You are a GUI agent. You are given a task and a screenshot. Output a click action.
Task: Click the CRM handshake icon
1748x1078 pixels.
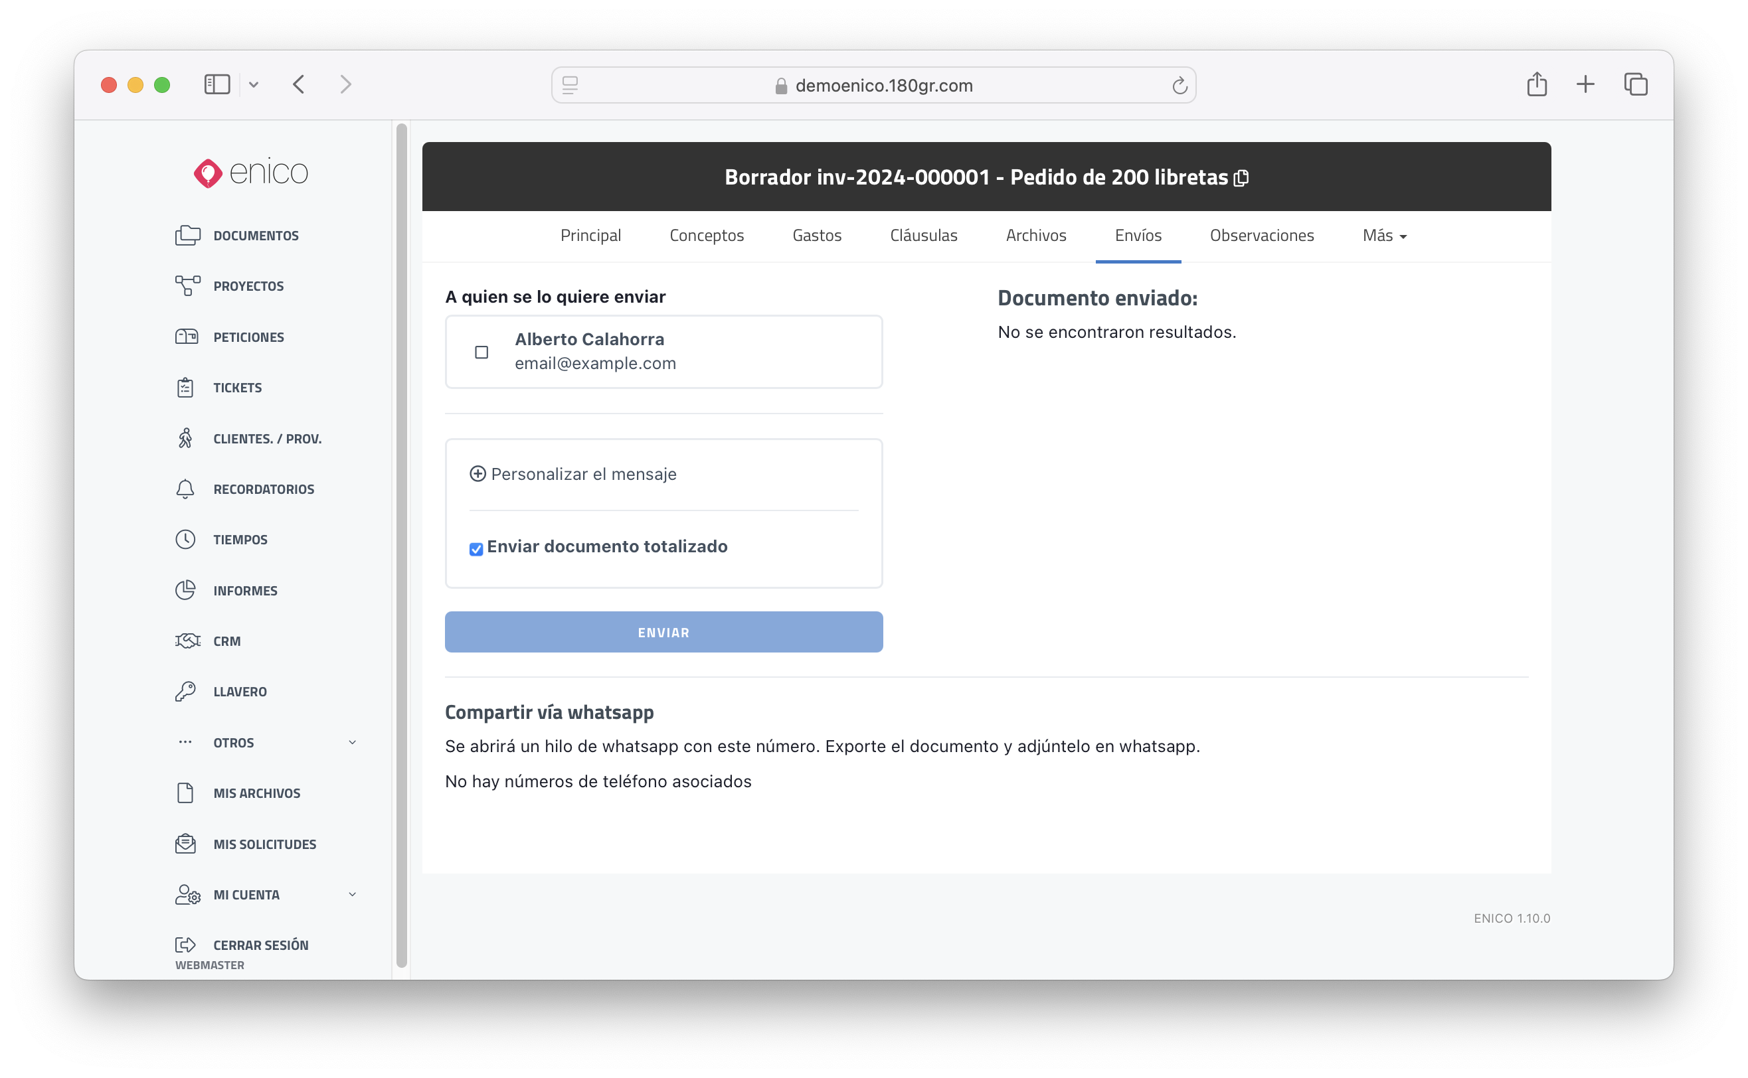[x=187, y=641]
